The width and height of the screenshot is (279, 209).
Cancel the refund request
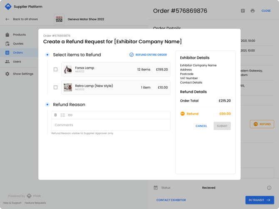(201, 126)
